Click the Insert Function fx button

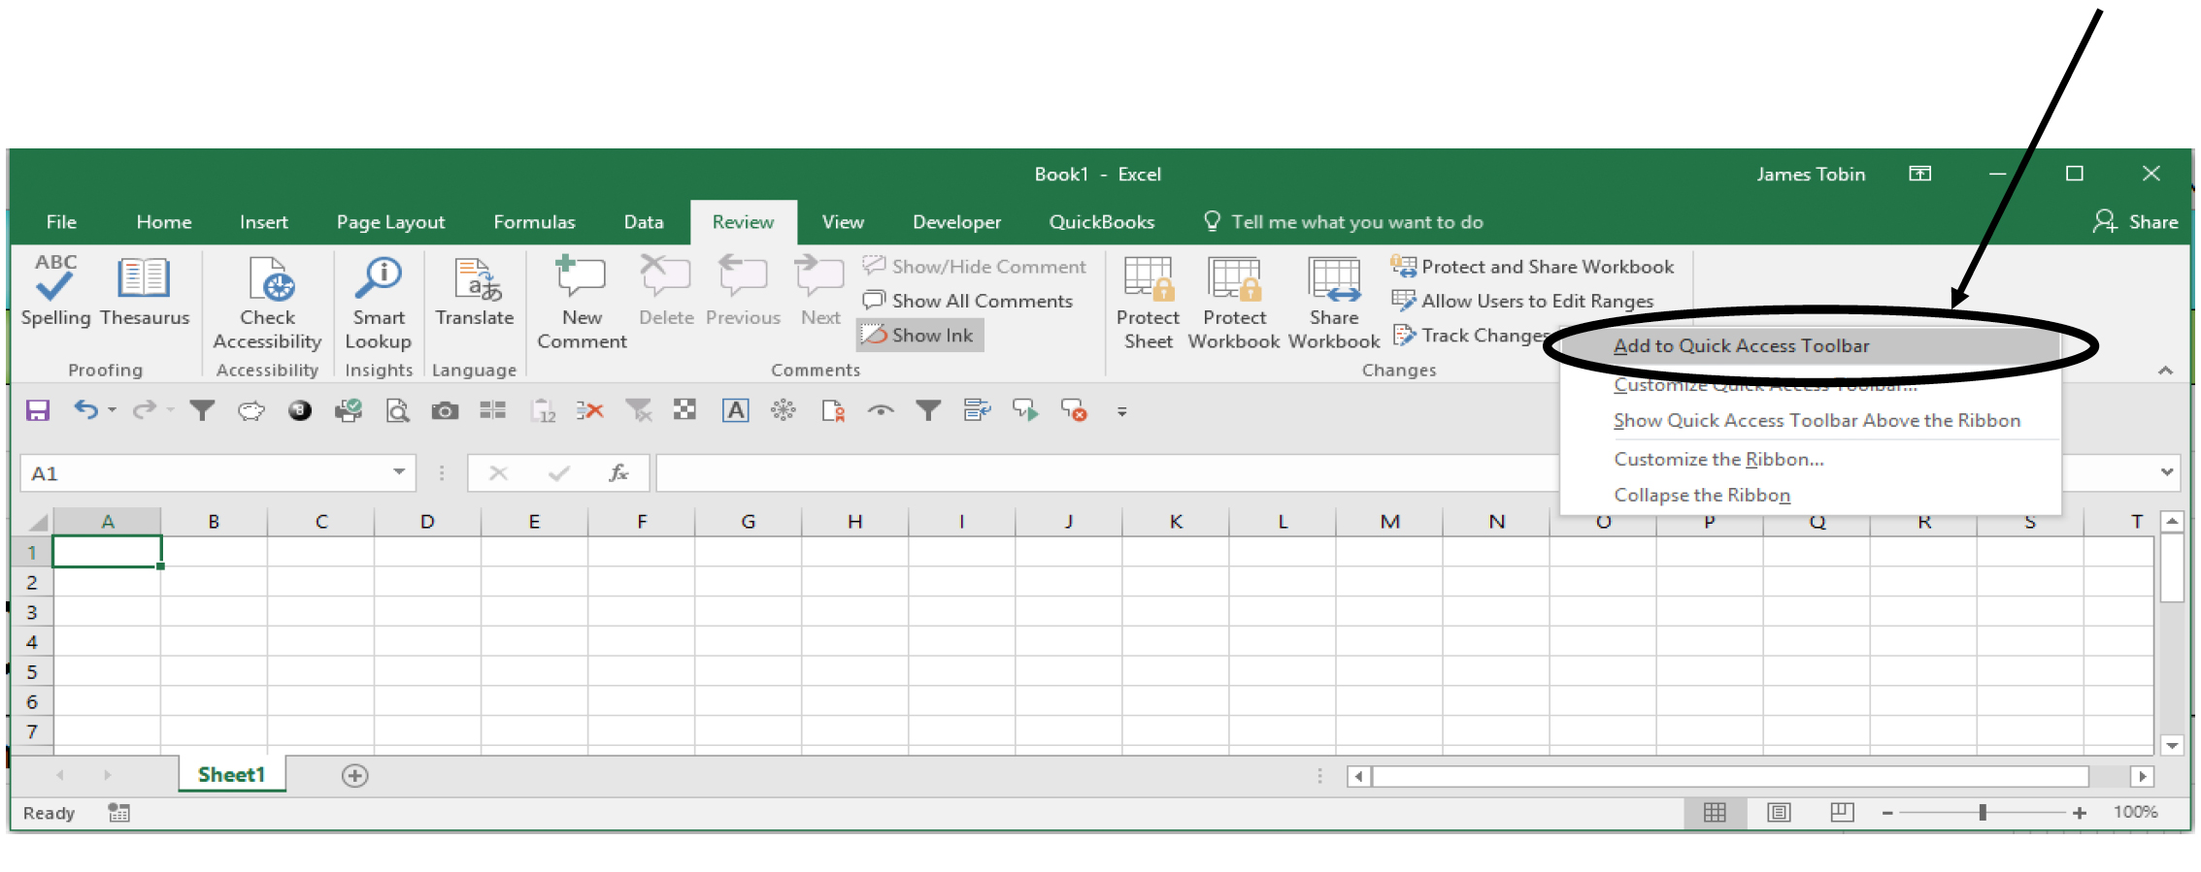click(618, 472)
